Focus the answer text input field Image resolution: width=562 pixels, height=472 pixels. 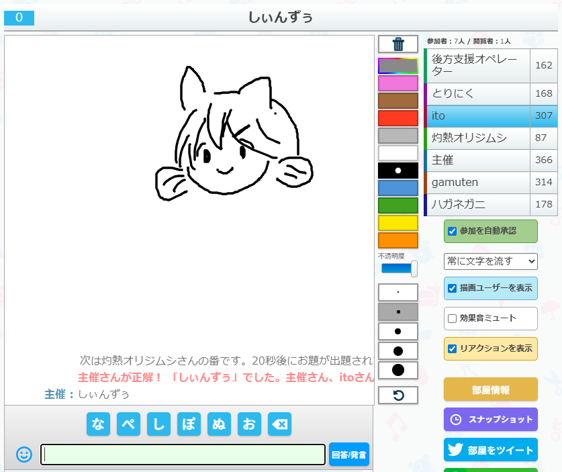(183, 455)
